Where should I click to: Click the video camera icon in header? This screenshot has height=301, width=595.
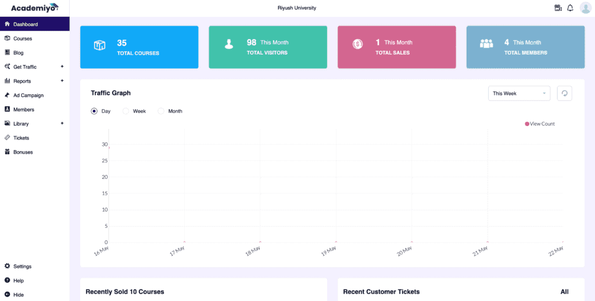coord(558,8)
